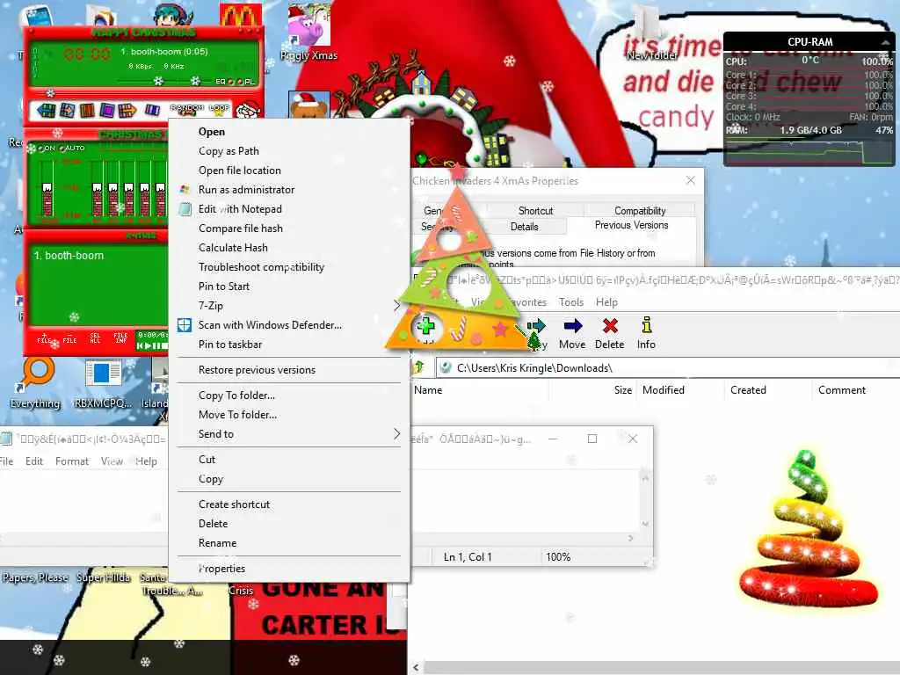Toggle equalizer AUTO mode
Screen dimensions: 900x675
72,148
